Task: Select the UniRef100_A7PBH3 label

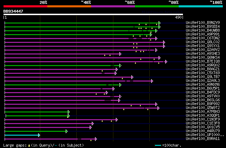Action: 203,112
